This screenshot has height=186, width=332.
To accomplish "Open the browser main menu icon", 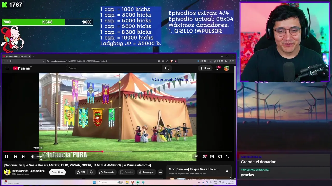I will (233, 61).
